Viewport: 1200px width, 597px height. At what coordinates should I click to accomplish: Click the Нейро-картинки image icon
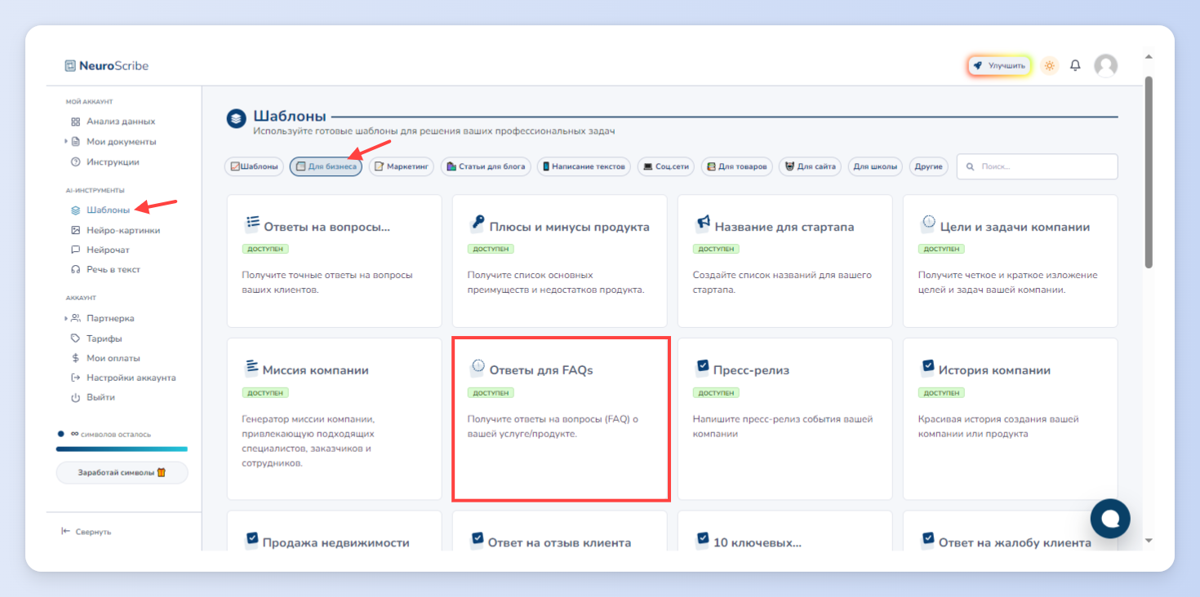point(76,230)
